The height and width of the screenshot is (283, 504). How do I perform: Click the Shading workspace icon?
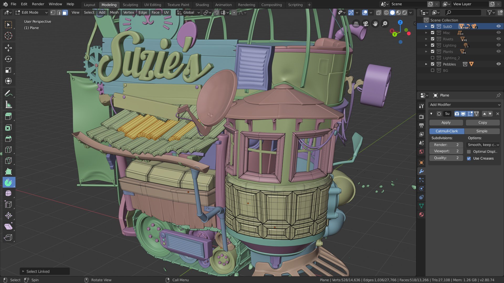tap(202, 4)
